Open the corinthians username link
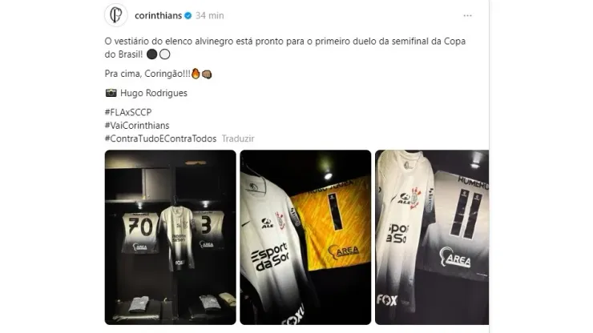The width and height of the screenshot is (593, 333). click(158, 15)
